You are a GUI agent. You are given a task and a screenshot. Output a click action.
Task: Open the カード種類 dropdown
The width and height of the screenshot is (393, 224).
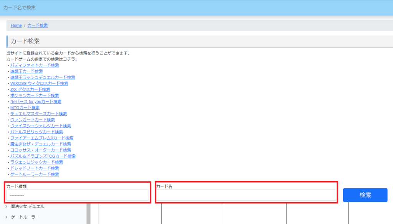pos(77,195)
